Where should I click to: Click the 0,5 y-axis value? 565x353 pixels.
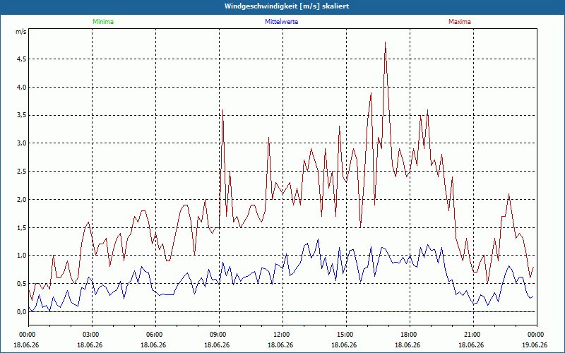(x=22, y=284)
